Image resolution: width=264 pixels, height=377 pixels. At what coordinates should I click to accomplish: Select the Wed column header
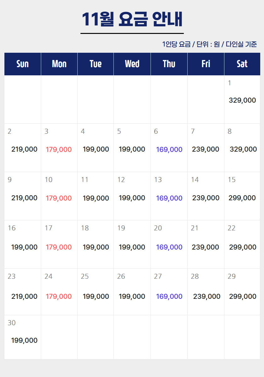132,64
